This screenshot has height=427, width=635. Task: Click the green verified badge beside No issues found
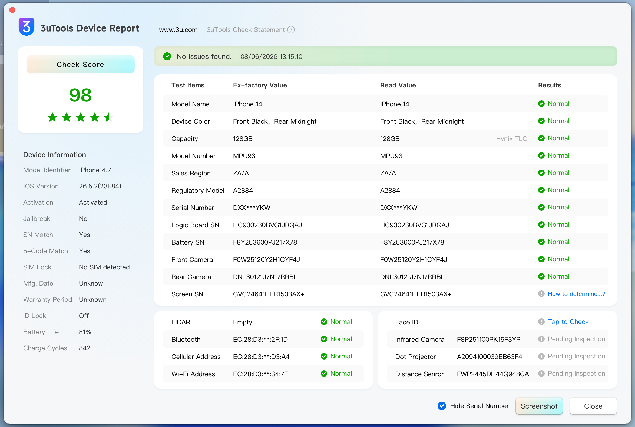tap(167, 56)
